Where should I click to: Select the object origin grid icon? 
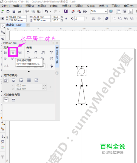coord(2,18)
